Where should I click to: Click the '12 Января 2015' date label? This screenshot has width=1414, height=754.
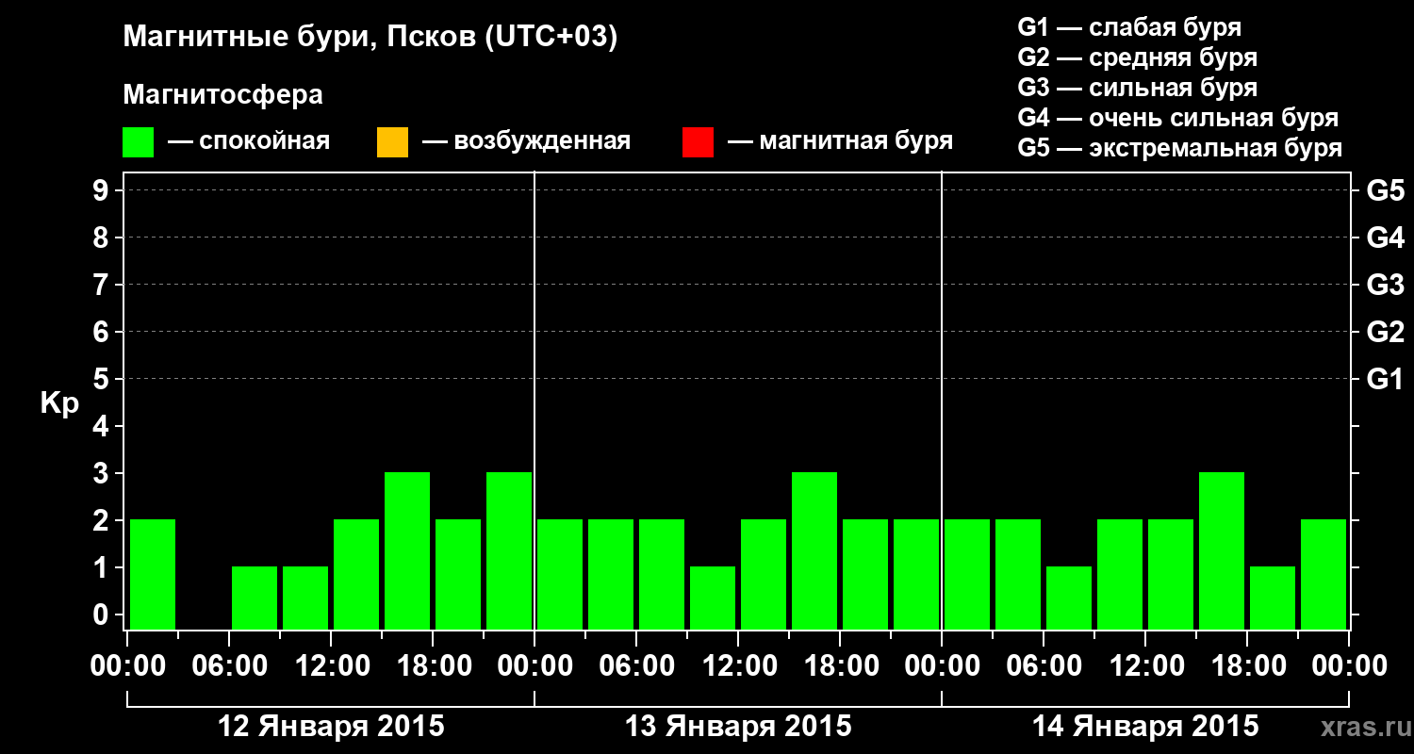pyautogui.click(x=331, y=727)
